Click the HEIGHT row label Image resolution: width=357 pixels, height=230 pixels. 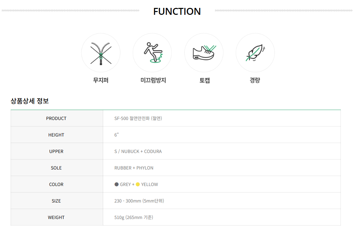56,135
